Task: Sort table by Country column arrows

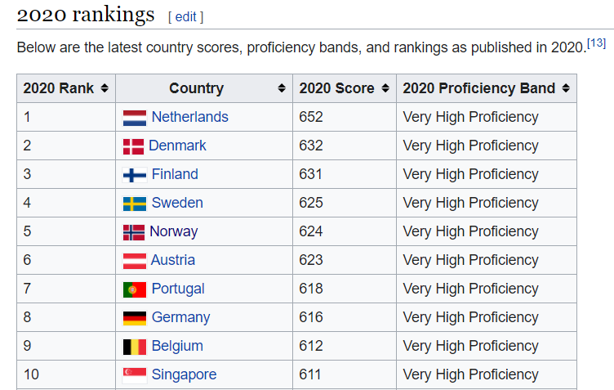Action: tap(282, 88)
